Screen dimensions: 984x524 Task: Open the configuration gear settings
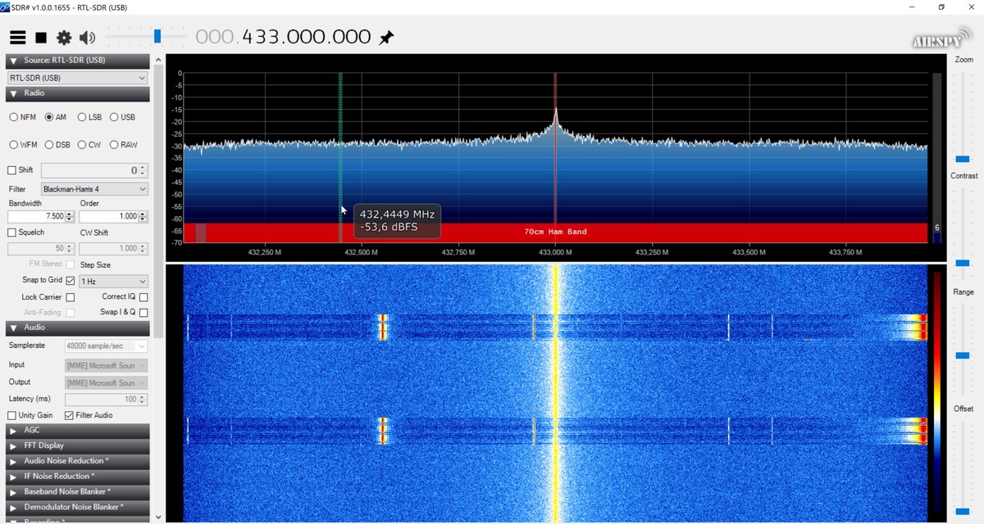(x=64, y=38)
